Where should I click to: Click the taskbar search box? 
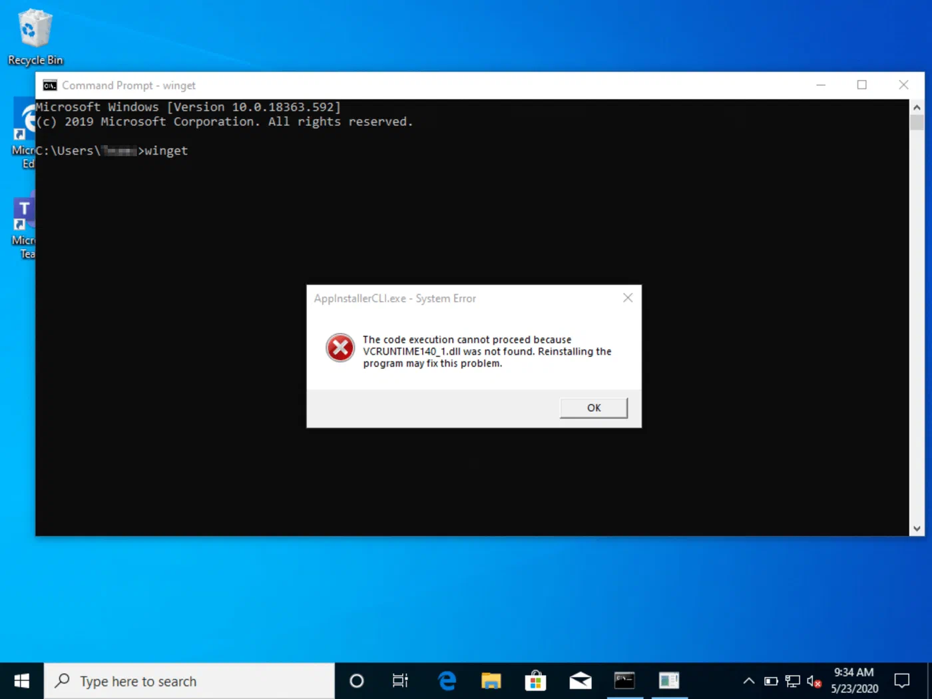tap(189, 681)
